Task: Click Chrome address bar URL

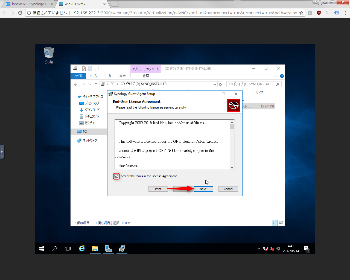Action: click(184, 13)
